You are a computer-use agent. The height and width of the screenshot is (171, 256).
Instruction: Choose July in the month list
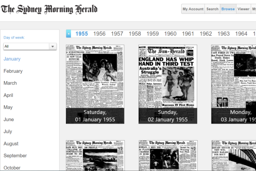point(8,132)
